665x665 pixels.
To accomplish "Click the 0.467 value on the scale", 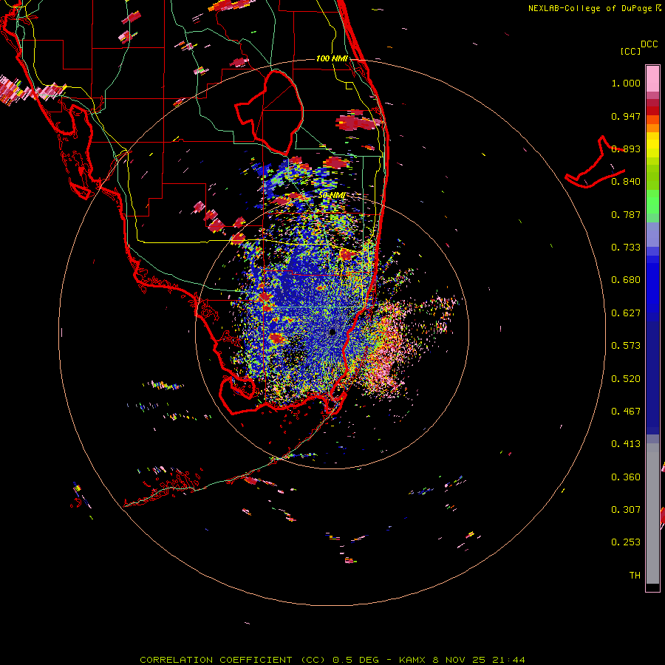I will 626,412.
